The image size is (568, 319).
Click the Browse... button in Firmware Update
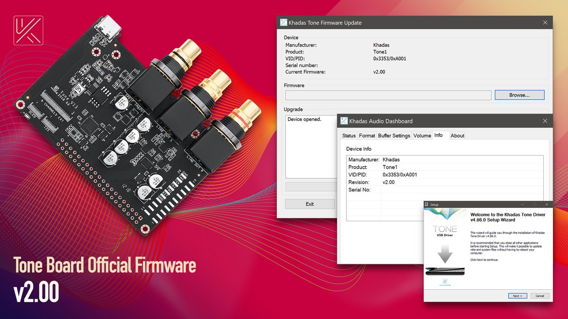pyautogui.click(x=519, y=95)
